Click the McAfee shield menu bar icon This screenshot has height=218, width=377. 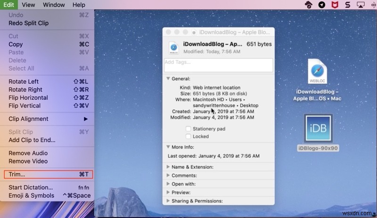pyautogui.click(x=335, y=5)
